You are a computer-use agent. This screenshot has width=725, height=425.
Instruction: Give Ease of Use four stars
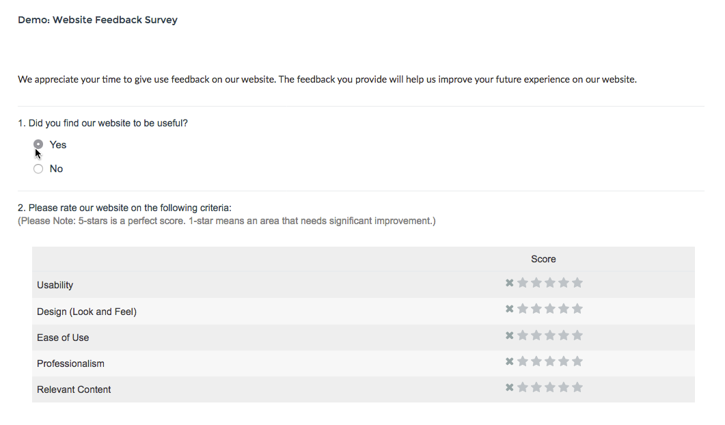point(564,335)
